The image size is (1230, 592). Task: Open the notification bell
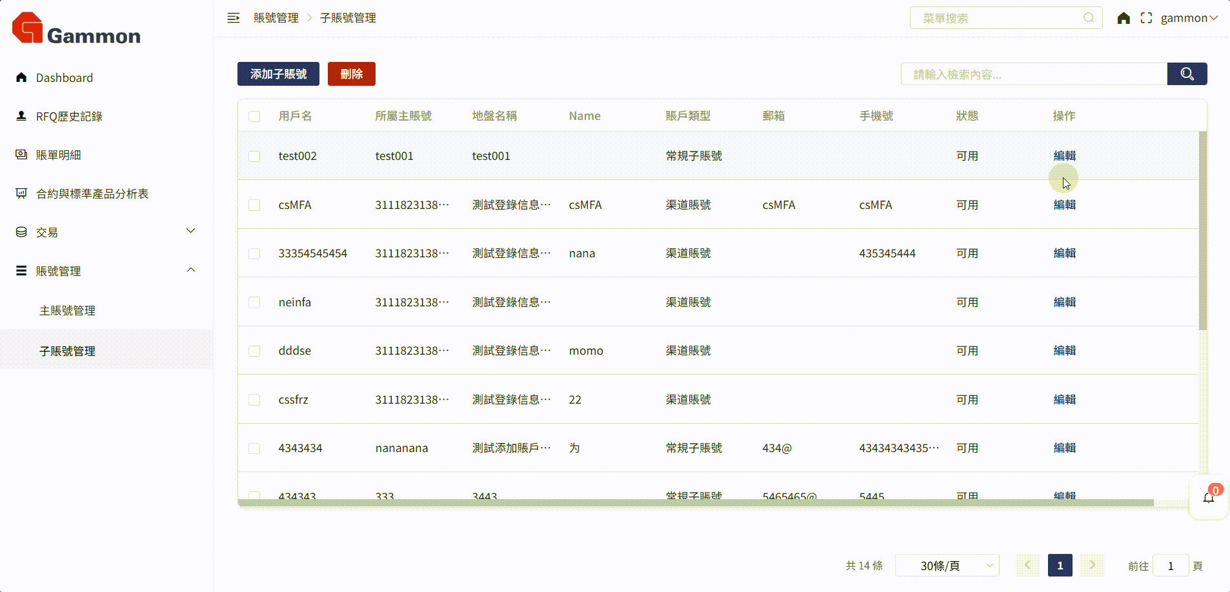(1208, 497)
